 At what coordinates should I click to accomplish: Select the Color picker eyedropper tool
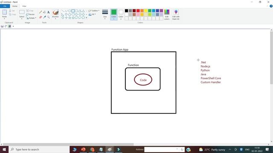[x=44, y=17]
